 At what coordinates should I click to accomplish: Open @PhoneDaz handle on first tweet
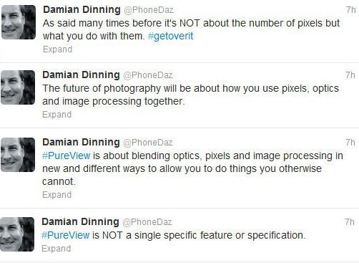[149, 10]
